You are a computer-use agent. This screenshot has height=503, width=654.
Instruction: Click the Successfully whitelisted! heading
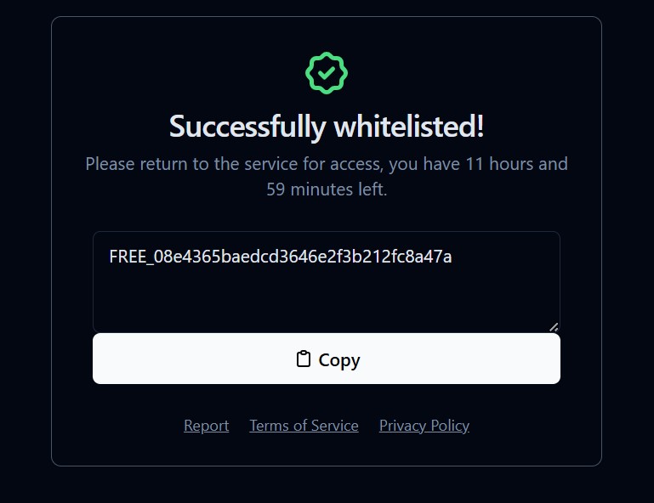click(327, 127)
